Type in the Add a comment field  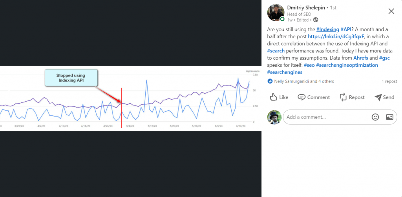[326, 117]
